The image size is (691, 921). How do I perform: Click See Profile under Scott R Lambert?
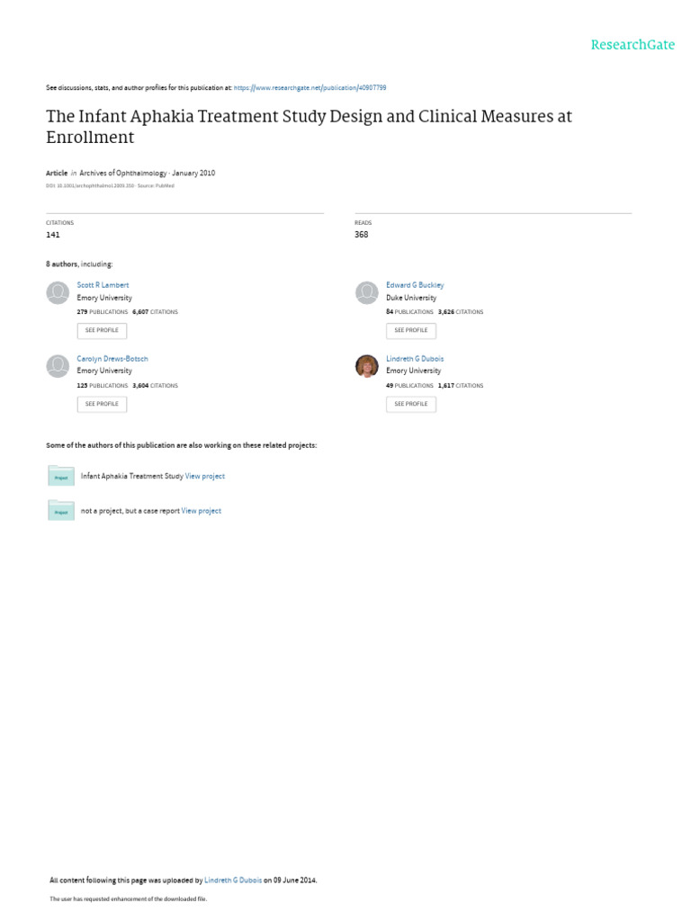coord(102,330)
